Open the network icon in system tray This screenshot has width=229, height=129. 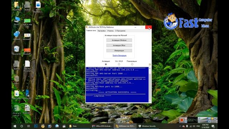coord(191,126)
